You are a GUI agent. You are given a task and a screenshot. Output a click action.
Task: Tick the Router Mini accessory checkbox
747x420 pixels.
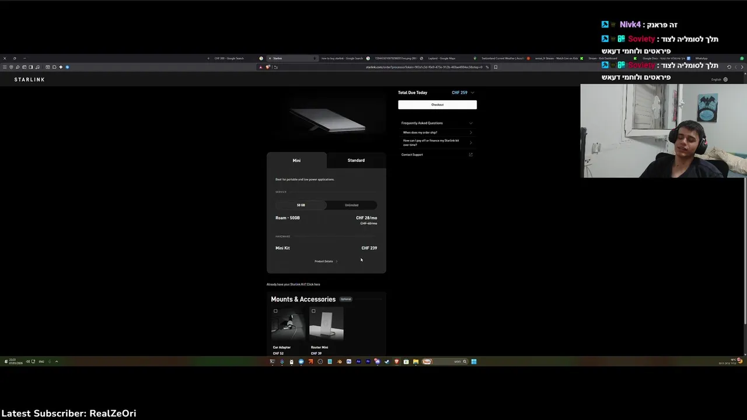point(313,311)
